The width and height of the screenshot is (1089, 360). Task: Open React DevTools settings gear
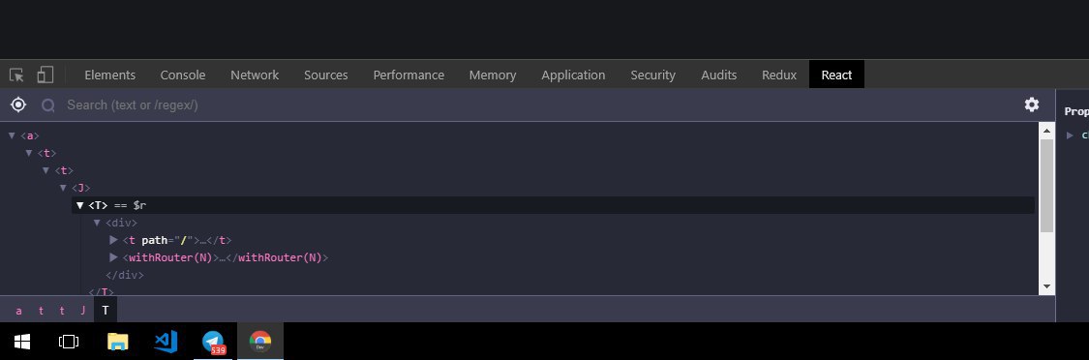tap(1032, 105)
